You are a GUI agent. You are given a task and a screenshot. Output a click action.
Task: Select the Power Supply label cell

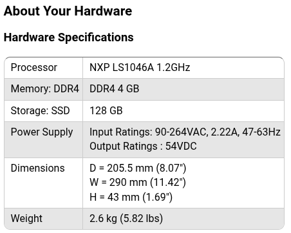coord(43,139)
